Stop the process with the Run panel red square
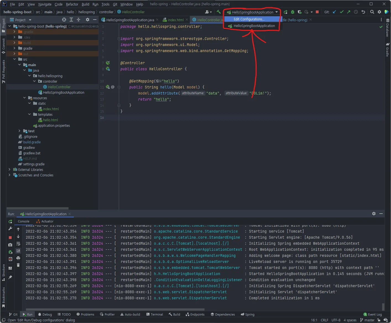The image size is (391, 323). (x=10, y=237)
